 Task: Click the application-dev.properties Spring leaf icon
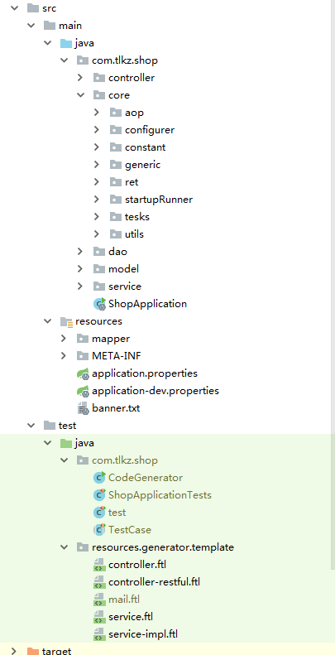(x=83, y=391)
